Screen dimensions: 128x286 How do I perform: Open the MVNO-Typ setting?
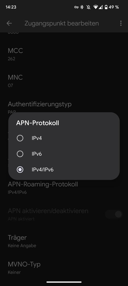coord(64,267)
